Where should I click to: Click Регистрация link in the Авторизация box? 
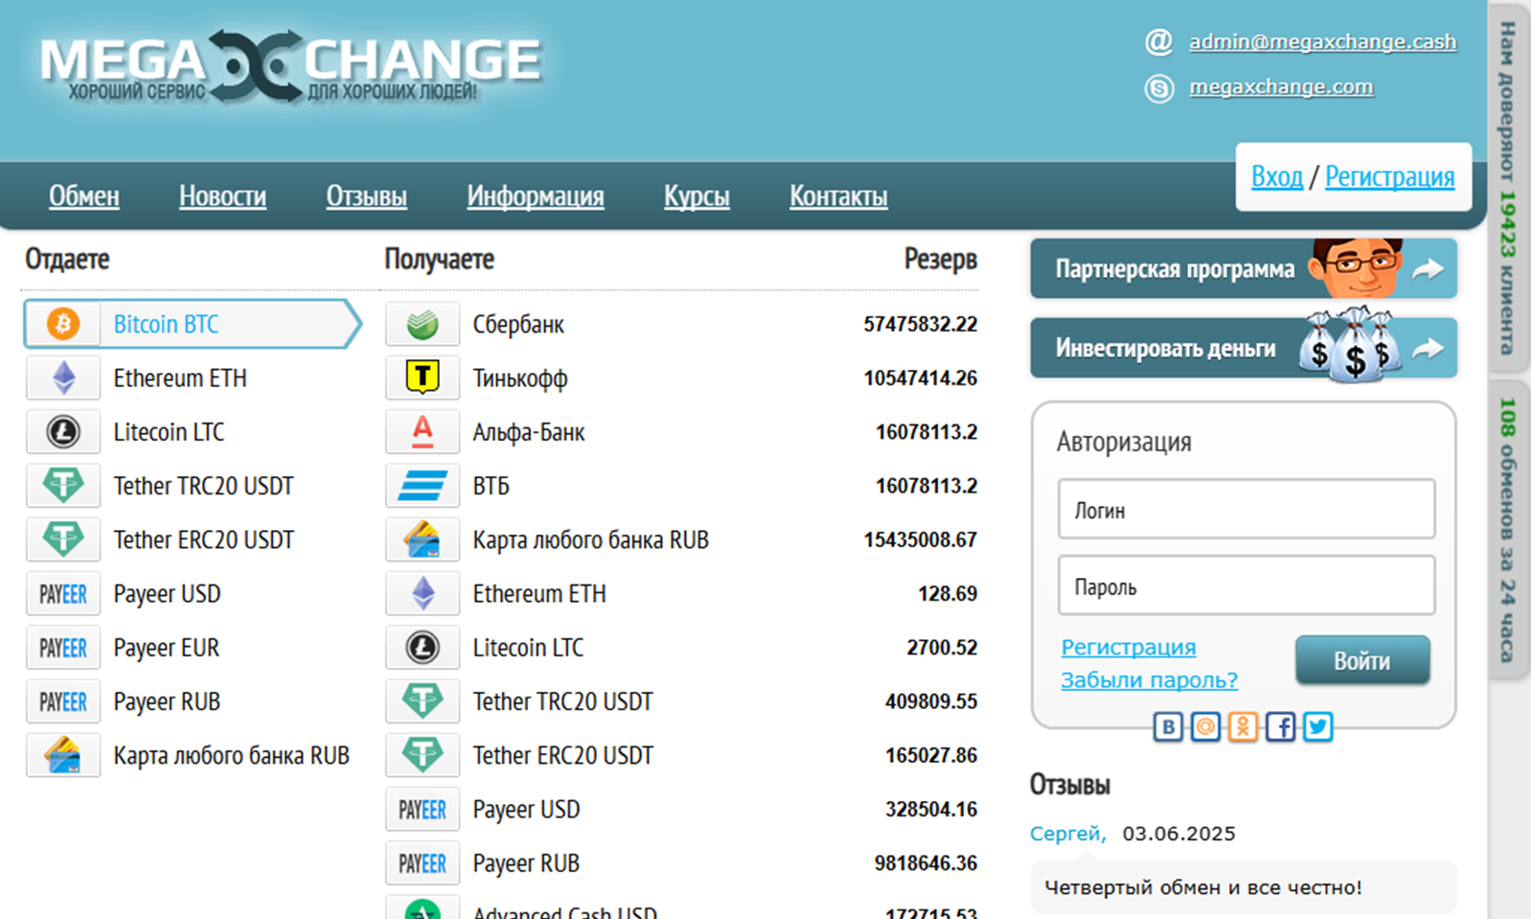(1129, 647)
